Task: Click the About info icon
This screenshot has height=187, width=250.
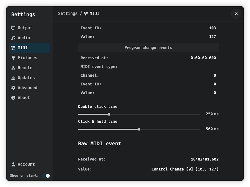Action: pos(13,98)
